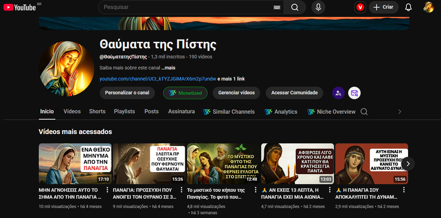This screenshot has height=218, width=441.
Task: Click the magnifier search button
Action: [295, 7]
